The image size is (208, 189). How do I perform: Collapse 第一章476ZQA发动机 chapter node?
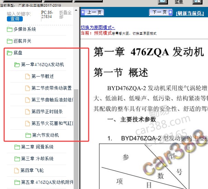point(42,64)
